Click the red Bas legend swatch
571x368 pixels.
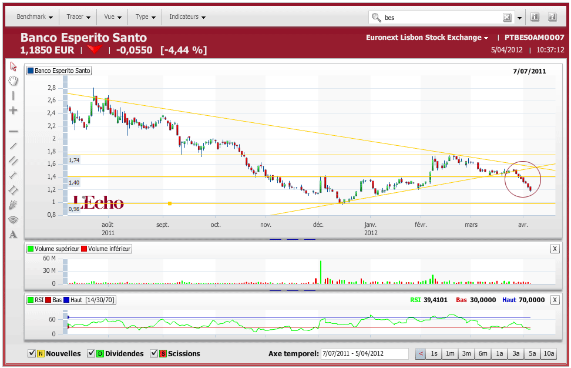(x=48, y=300)
